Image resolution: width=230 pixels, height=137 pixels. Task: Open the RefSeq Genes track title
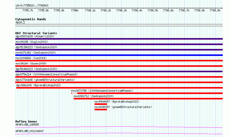[x=26, y=121]
